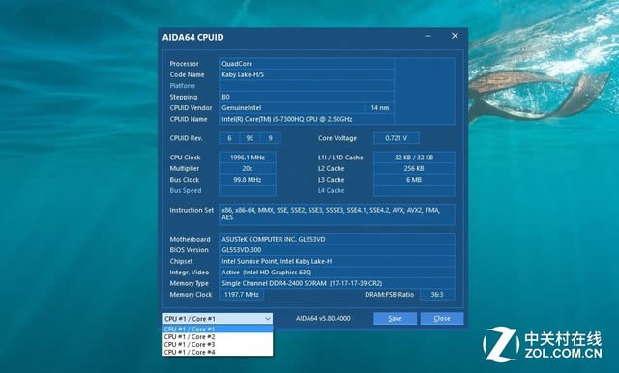
Task: Click the B0 stepping value
Action: tap(307, 97)
